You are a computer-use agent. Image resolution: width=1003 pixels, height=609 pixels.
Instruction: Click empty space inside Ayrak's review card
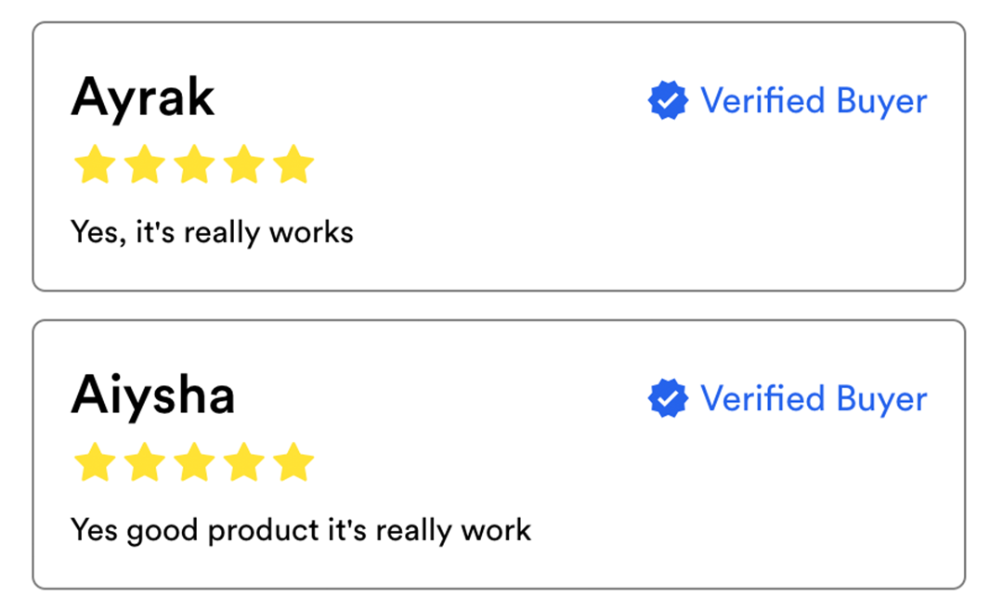650,214
